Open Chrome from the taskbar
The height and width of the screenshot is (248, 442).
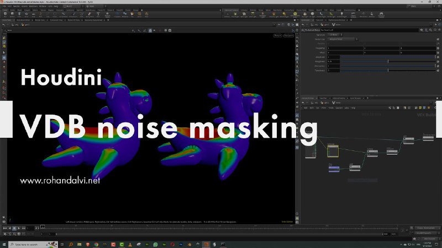96,245
